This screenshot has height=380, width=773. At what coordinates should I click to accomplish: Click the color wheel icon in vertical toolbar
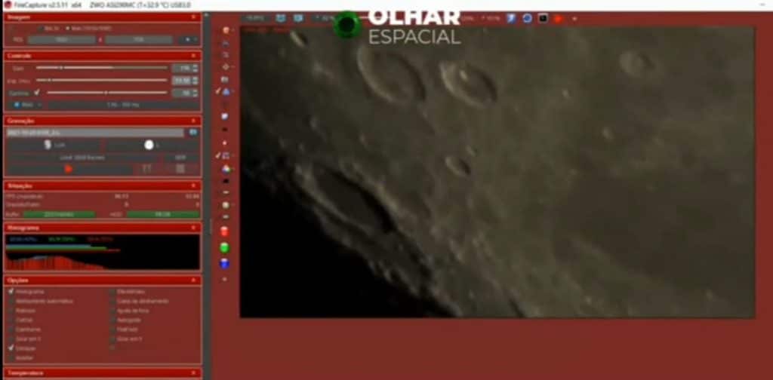click(x=225, y=169)
